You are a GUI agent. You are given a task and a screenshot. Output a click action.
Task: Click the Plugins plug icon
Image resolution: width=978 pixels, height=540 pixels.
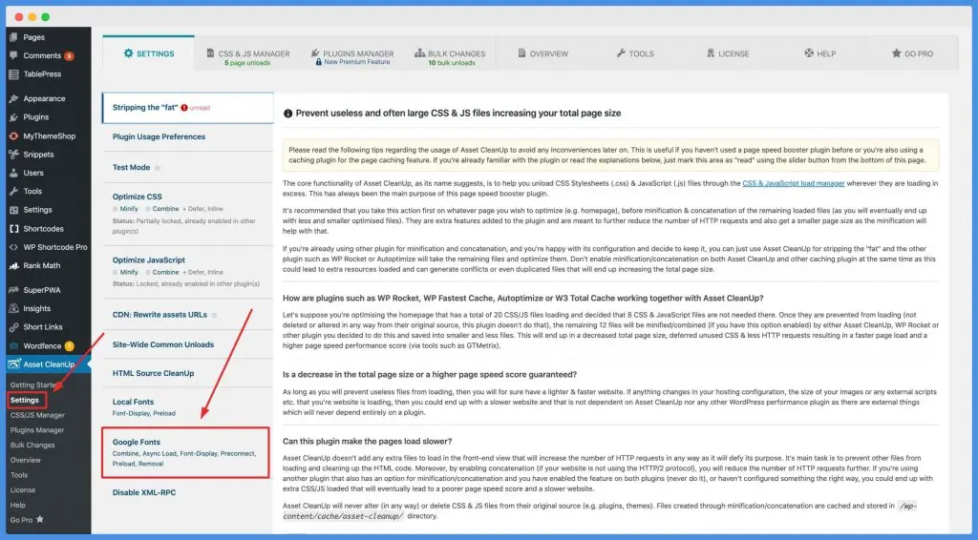[13, 117]
